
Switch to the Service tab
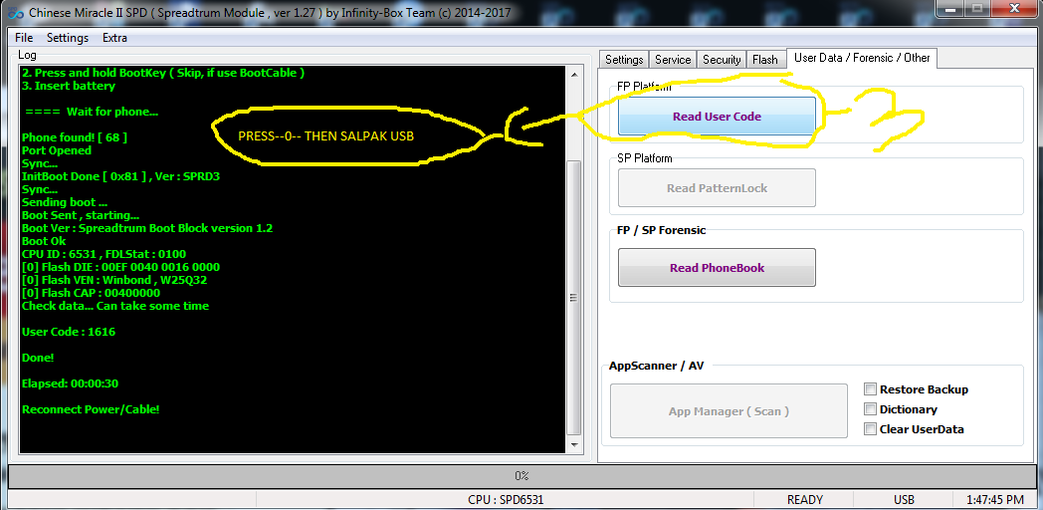pos(673,59)
